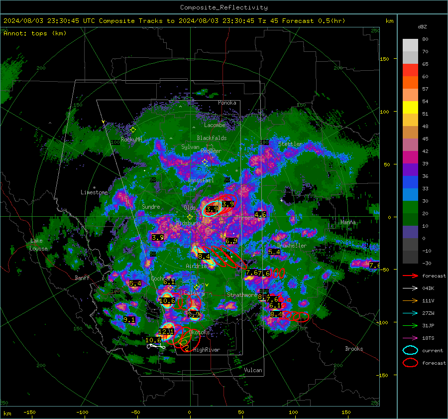Click the bottom axis tick label -150
This screenshot has width=448, height=419.
pyautogui.click(x=29, y=412)
